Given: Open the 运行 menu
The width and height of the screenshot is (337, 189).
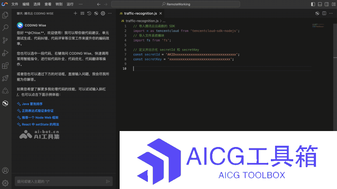Looking at the screenshot, I should coord(70,4).
